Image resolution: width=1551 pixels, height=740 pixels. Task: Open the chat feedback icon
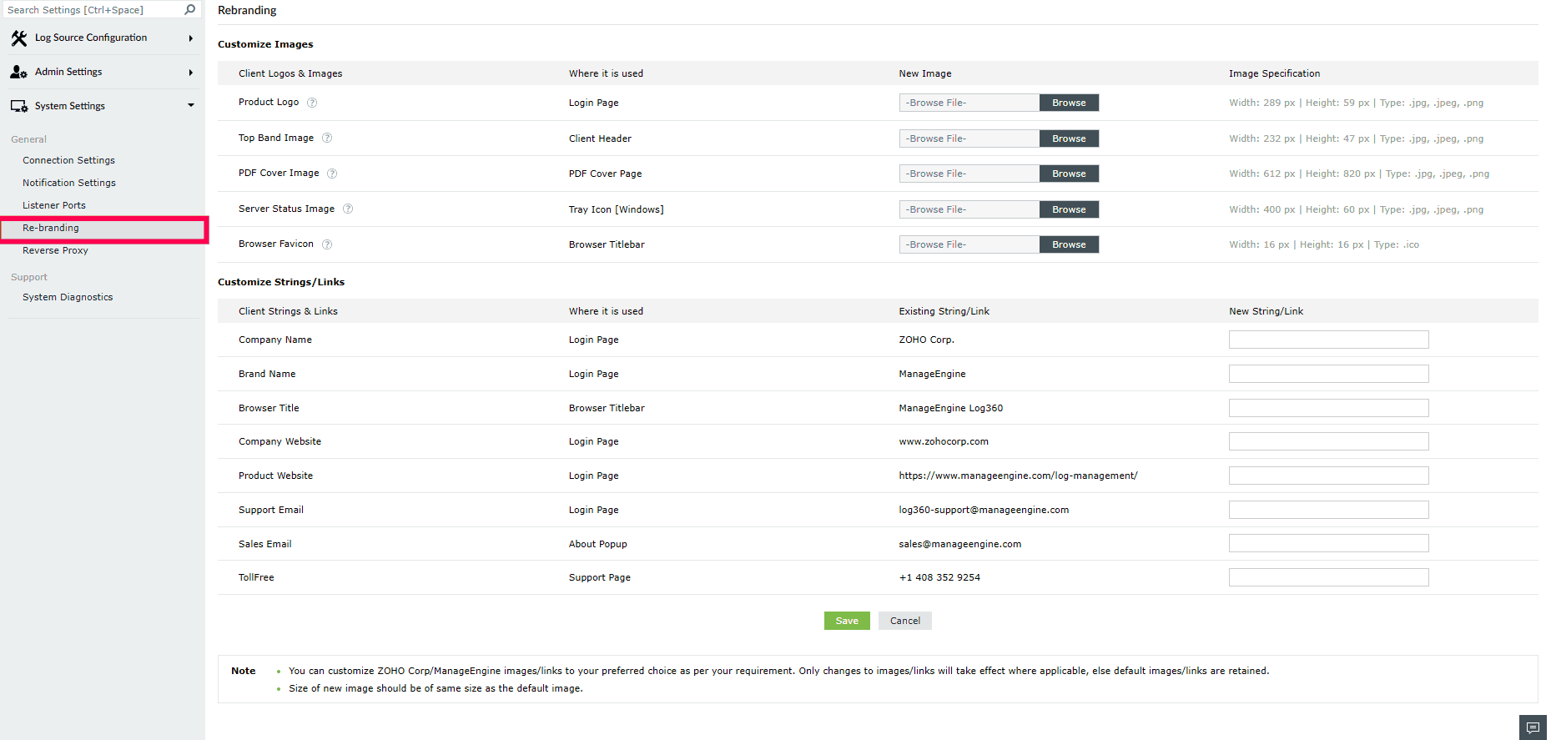click(x=1533, y=727)
